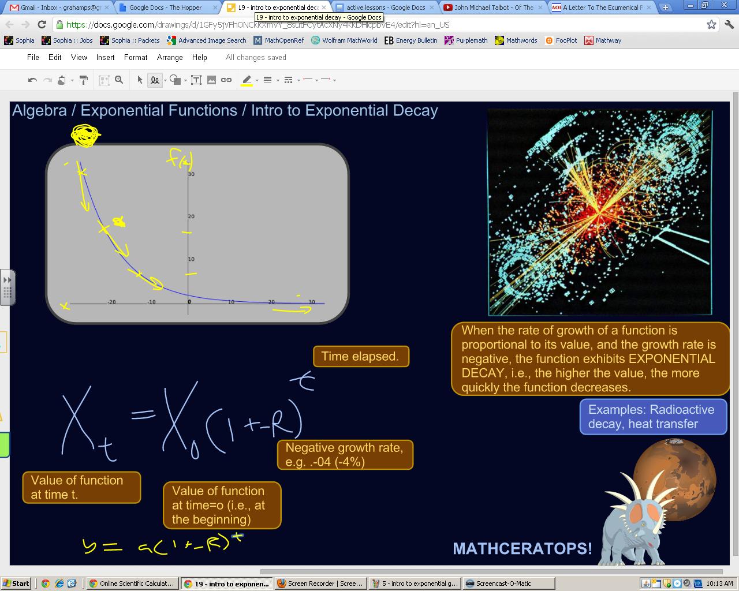Open the Line weight selector
This screenshot has width=739, height=591.
tap(268, 80)
